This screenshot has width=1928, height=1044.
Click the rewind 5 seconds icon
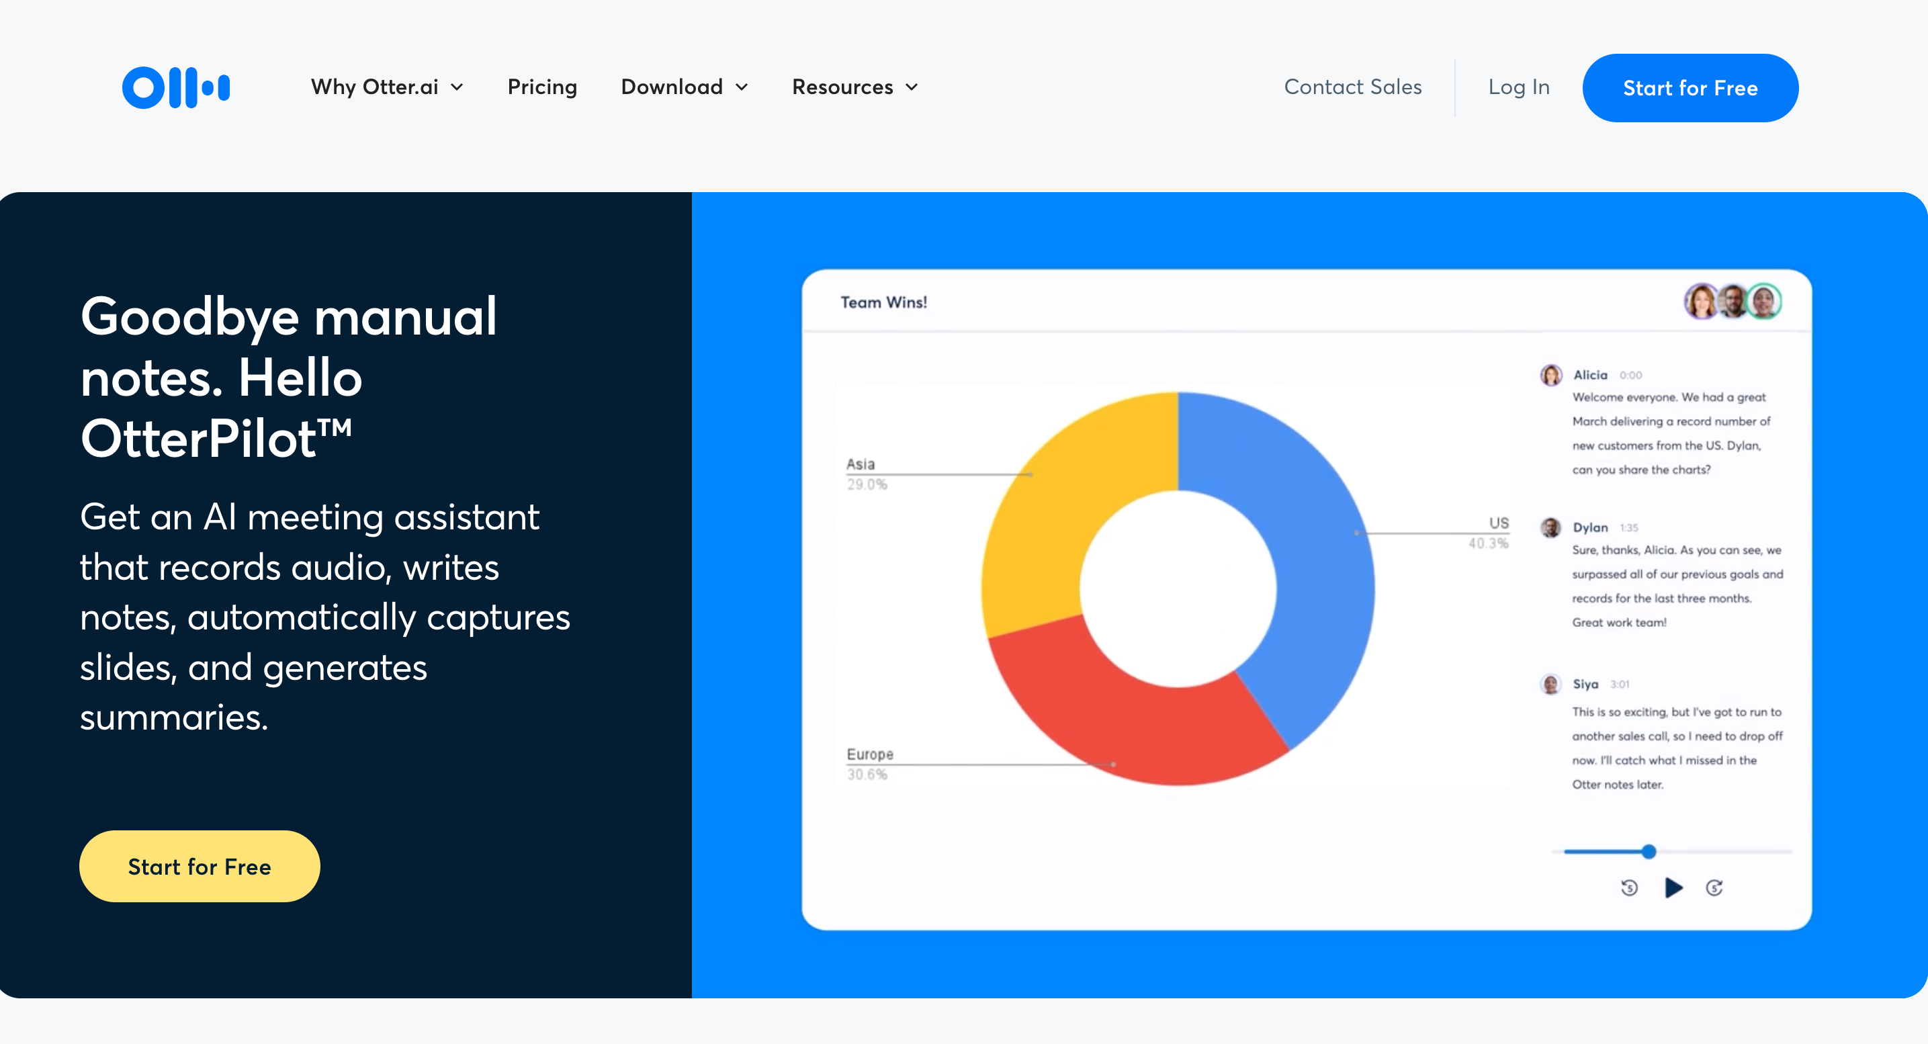pos(1629,887)
